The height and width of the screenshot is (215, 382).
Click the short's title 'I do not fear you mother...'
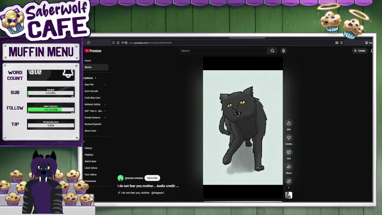[148, 186]
